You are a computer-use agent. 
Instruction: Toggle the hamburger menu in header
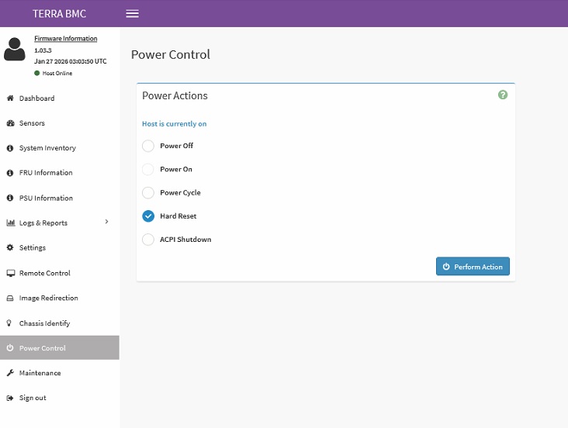[132, 14]
